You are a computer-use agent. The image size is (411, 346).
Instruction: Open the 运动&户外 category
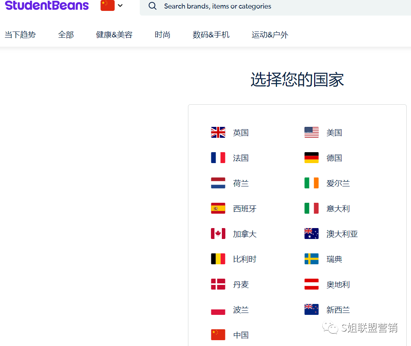[x=270, y=35]
